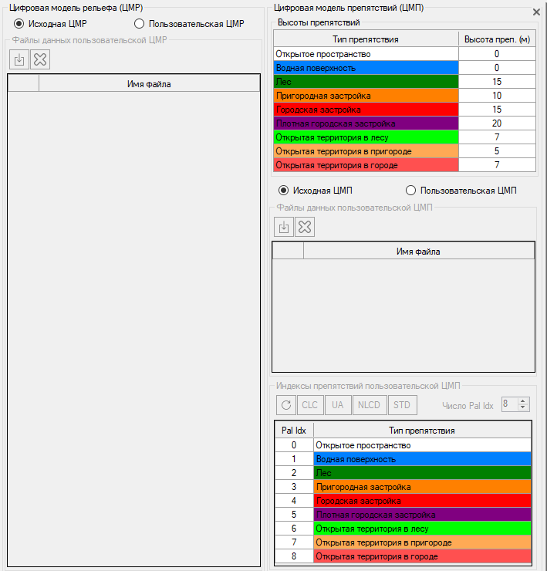Click the delete file icon for user obstacle model files
Viewport: 547px width, 571px height.
coord(305,227)
